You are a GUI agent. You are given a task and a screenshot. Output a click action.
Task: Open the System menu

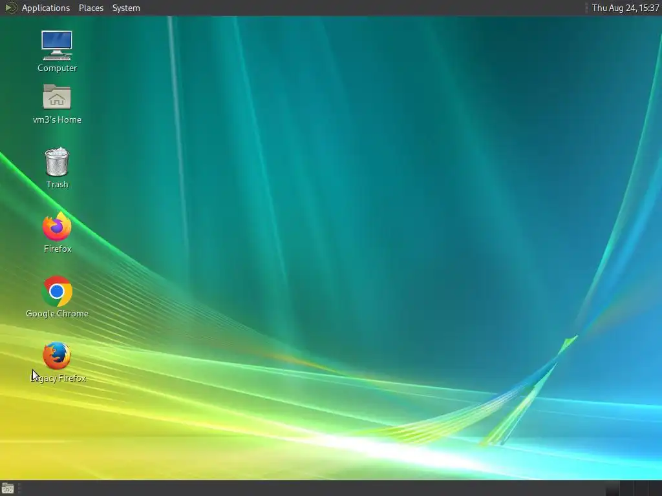click(126, 8)
